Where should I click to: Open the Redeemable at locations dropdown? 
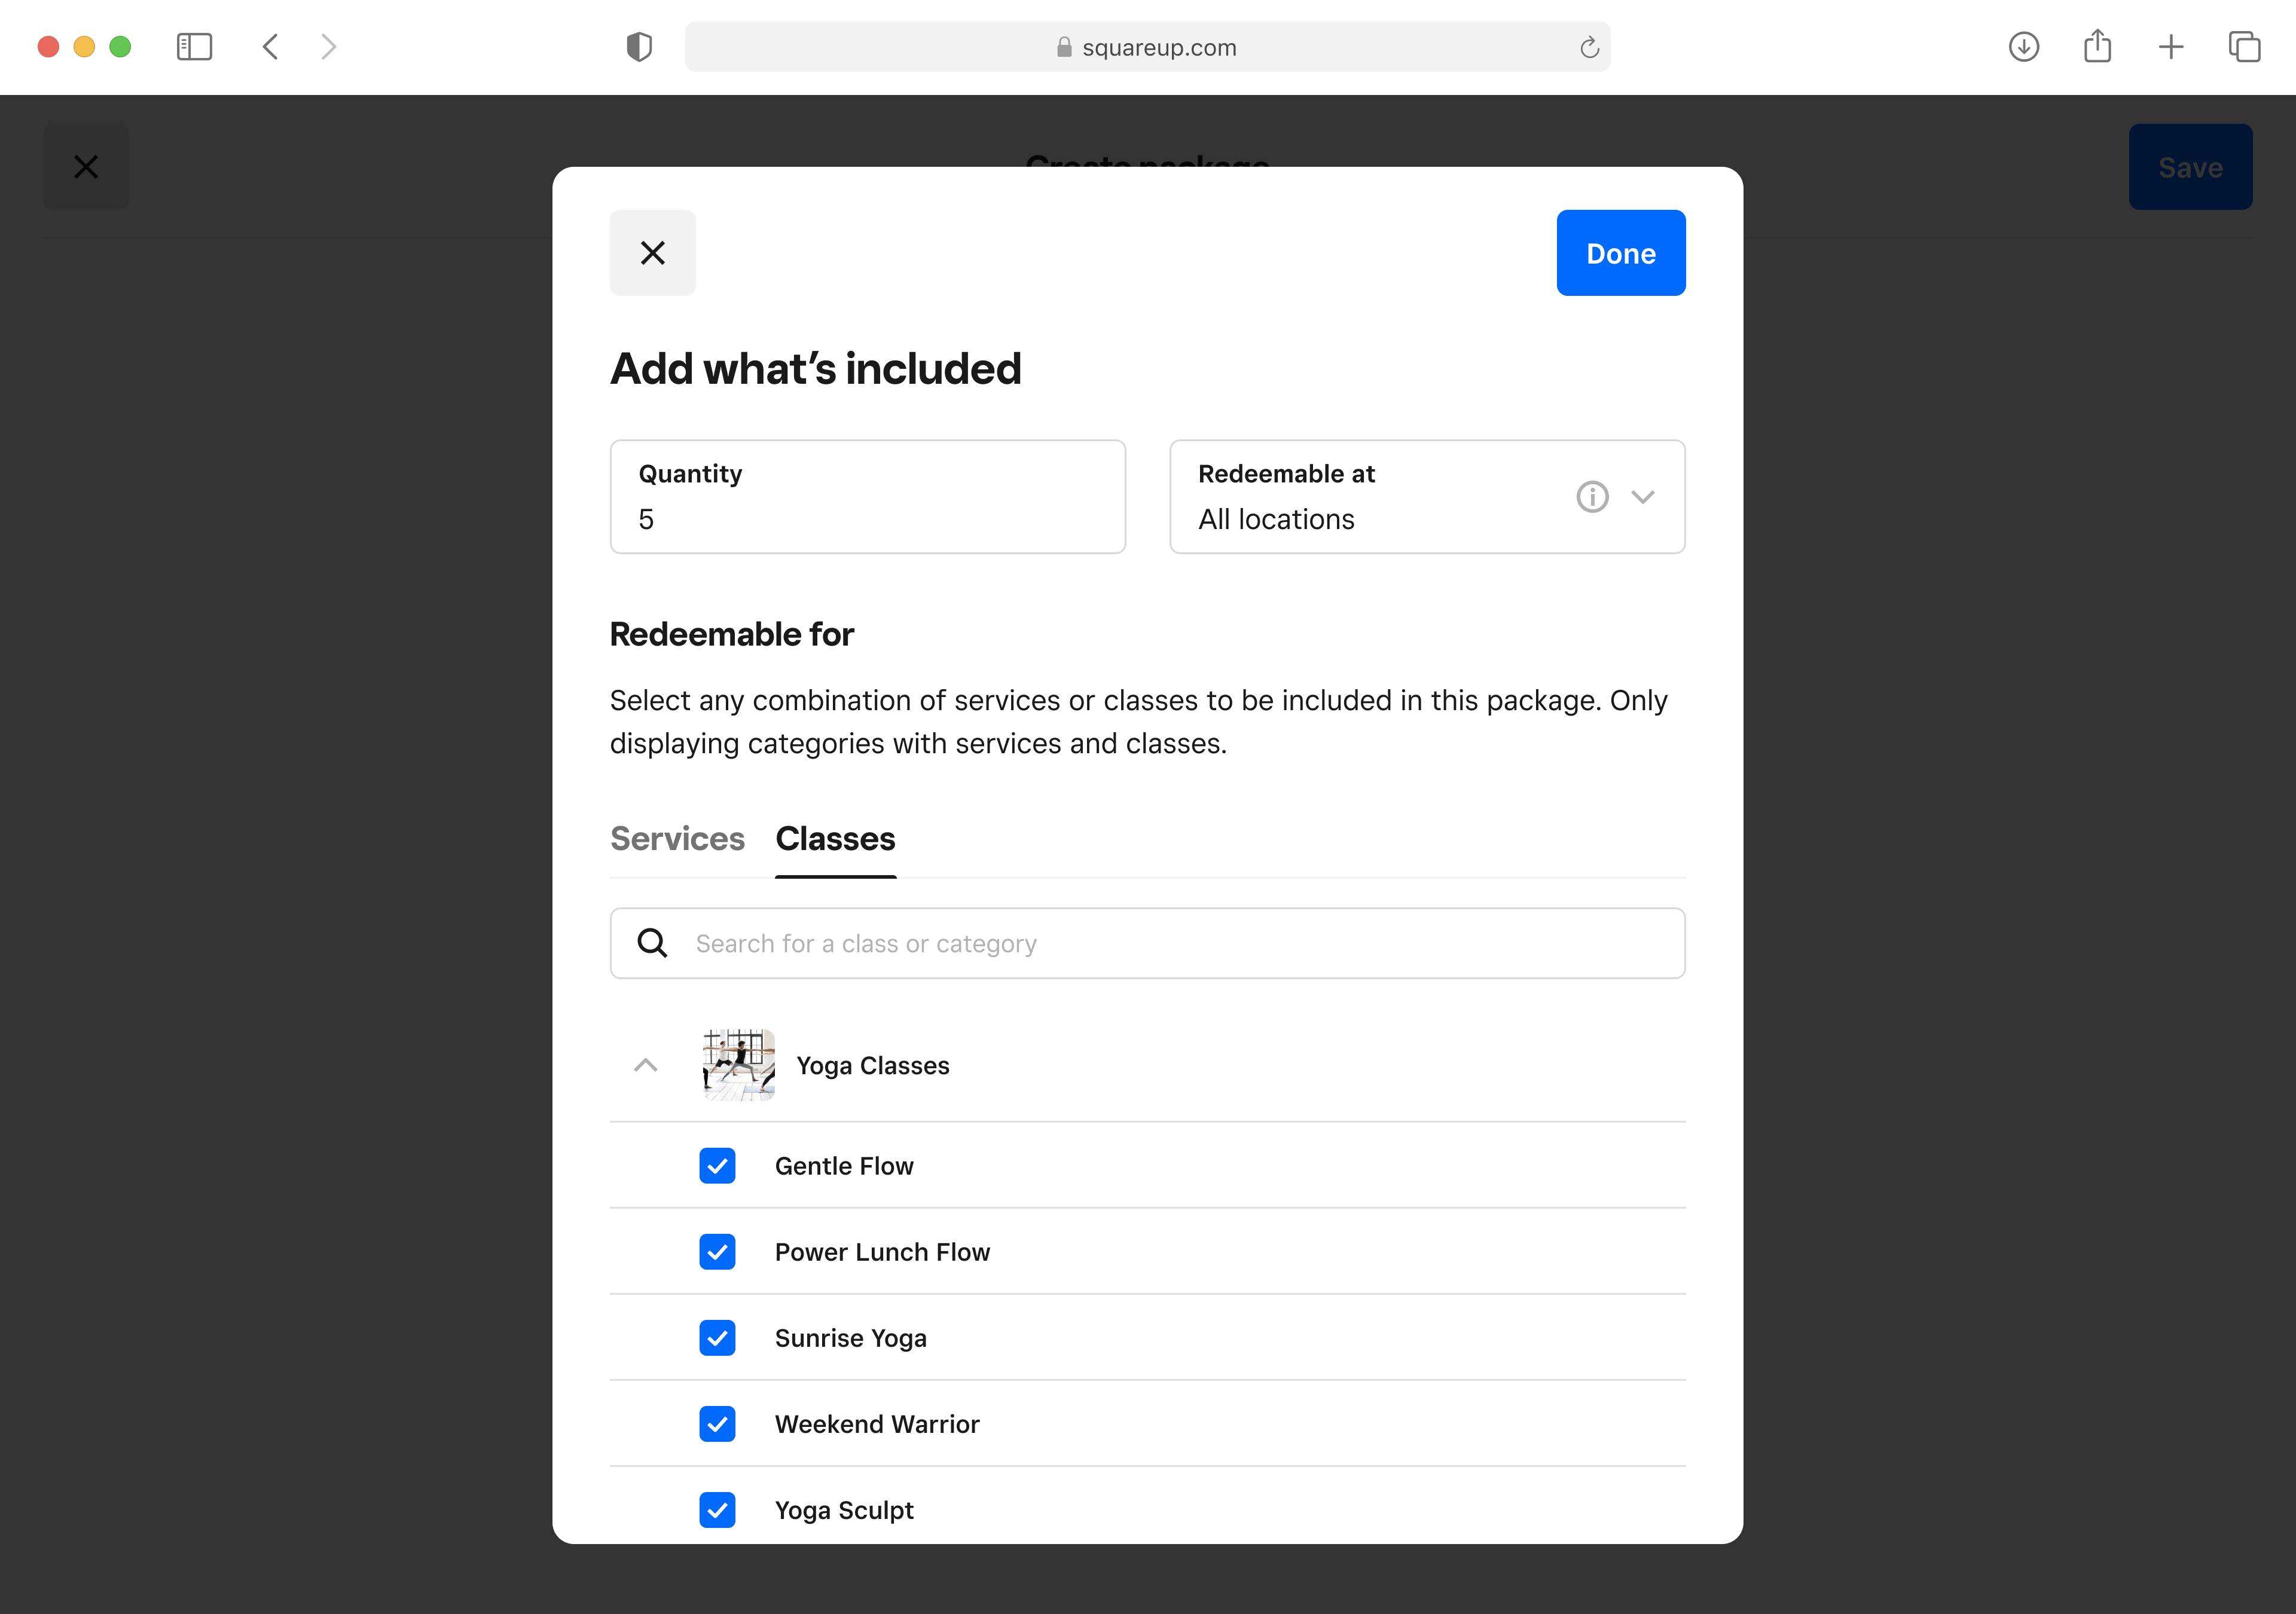[1643, 496]
